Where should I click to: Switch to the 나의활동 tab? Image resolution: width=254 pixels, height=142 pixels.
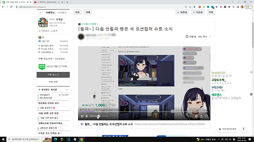[62, 13]
